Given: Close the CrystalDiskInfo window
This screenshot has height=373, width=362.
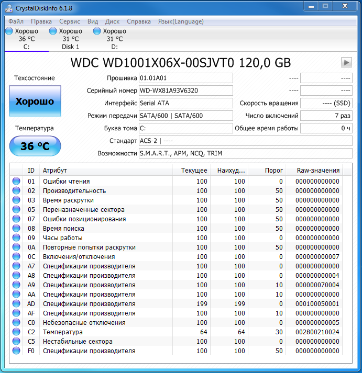Looking at the screenshot, I should tap(345, 6).
